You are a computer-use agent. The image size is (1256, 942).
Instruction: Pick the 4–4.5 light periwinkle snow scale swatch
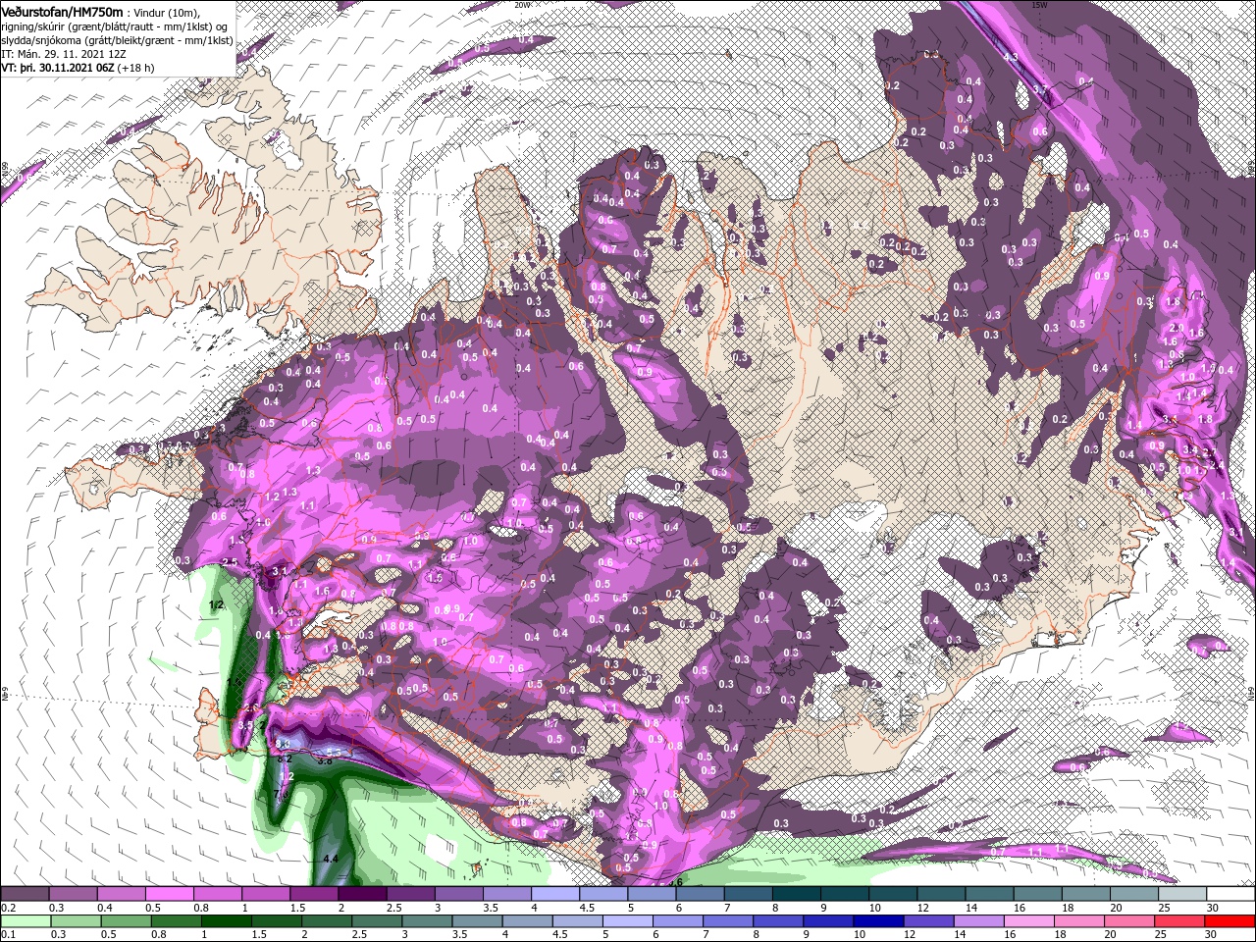tap(555, 894)
